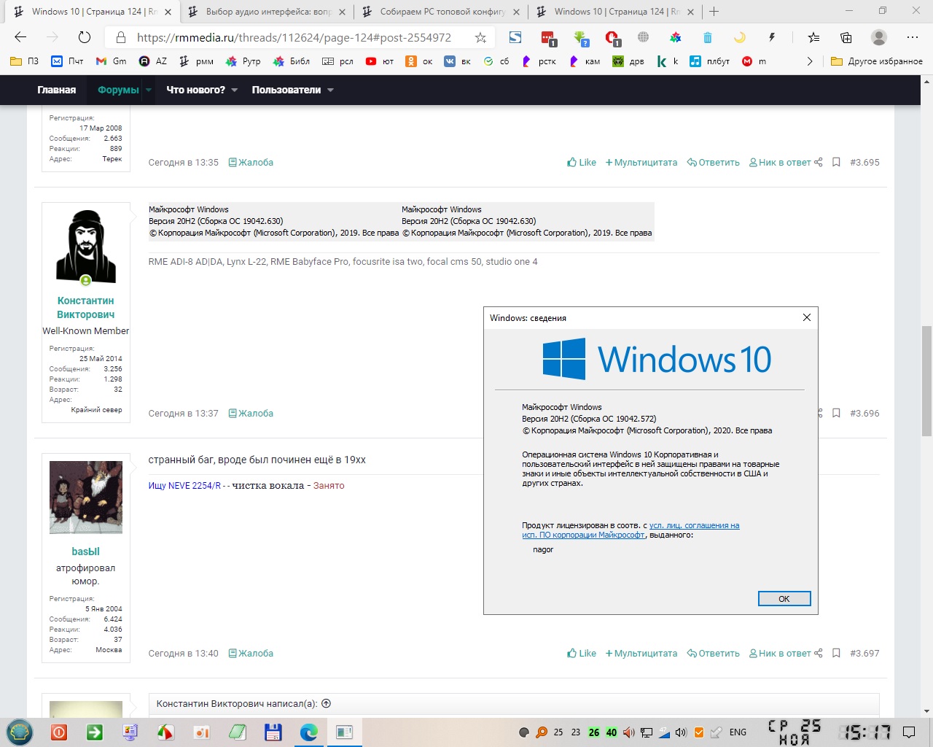933x747 pixels.
Task: Expand the 'Пользователи' dropdown arrow
Action: (330, 90)
